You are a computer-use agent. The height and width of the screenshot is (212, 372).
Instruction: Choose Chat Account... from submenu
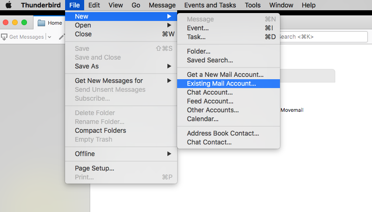(x=228, y=92)
